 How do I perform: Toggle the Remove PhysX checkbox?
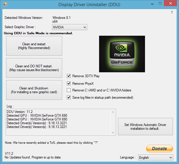pyautogui.click(x=69, y=83)
